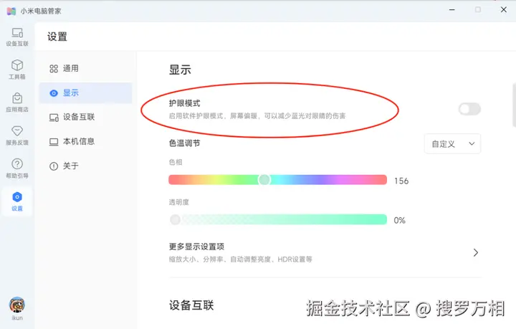Click the hue value 156
The height and width of the screenshot is (329, 516).
tap(401, 181)
